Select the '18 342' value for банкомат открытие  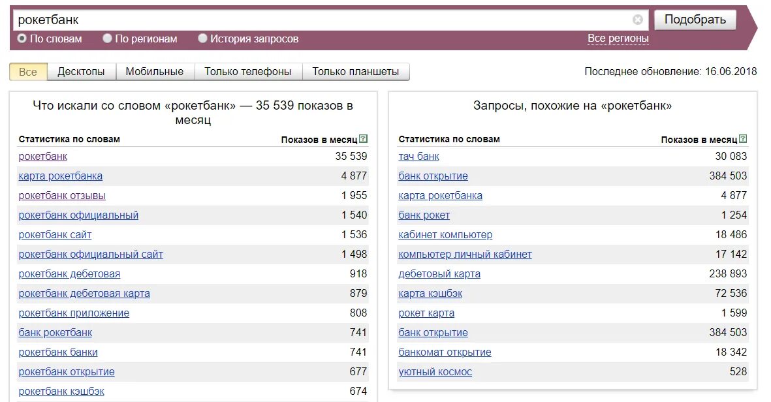(731, 352)
